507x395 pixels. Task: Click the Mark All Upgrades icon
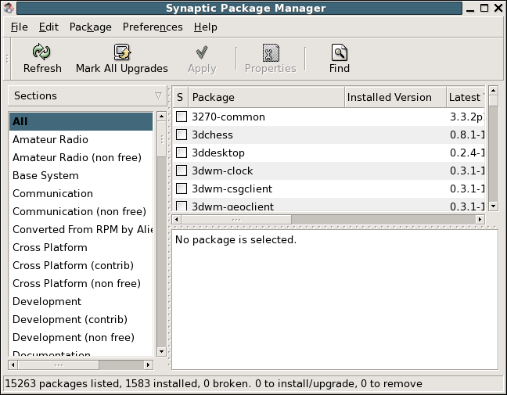pyautogui.click(x=122, y=52)
